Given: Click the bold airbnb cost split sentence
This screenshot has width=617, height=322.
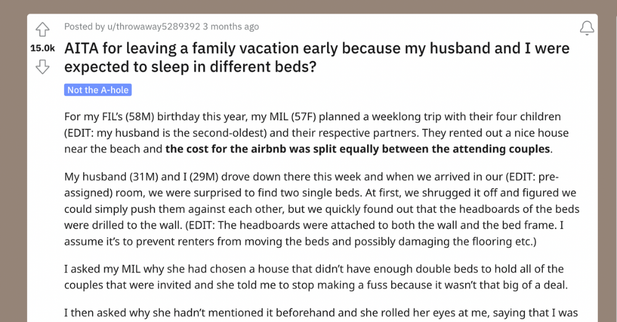Looking at the screenshot, I should click(x=358, y=149).
